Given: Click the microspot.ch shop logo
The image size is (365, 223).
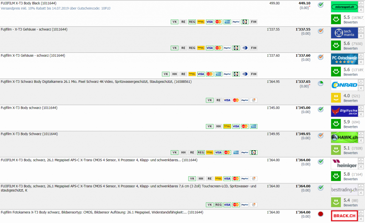Looking at the screenshot, I should coord(344,6).
